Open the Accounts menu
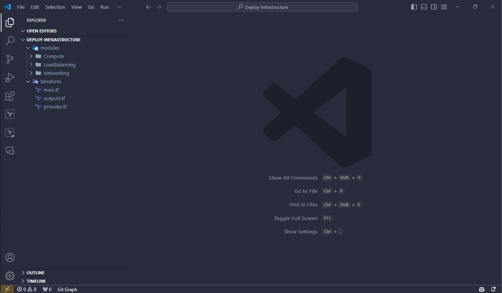Image resolution: width=502 pixels, height=293 pixels. coord(10,257)
